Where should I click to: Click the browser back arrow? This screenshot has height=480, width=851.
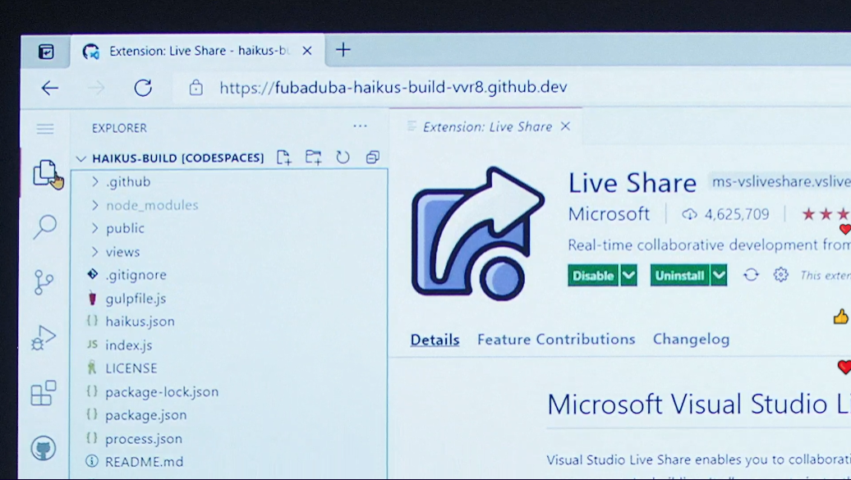coord(50,88)
